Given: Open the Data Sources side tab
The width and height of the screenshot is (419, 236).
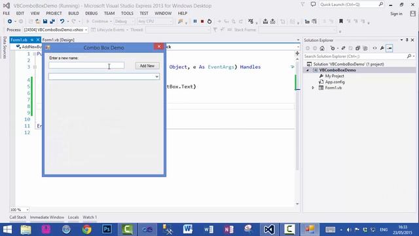Looking at the screenshot, I should (5, 48).
